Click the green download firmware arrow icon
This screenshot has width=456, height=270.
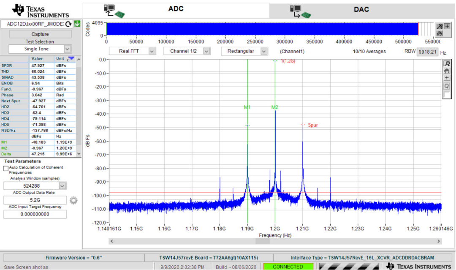click(x=77, y=24)
